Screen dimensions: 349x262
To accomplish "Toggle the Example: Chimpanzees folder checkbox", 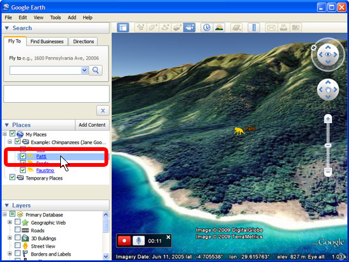I will (x=18, y=141).
